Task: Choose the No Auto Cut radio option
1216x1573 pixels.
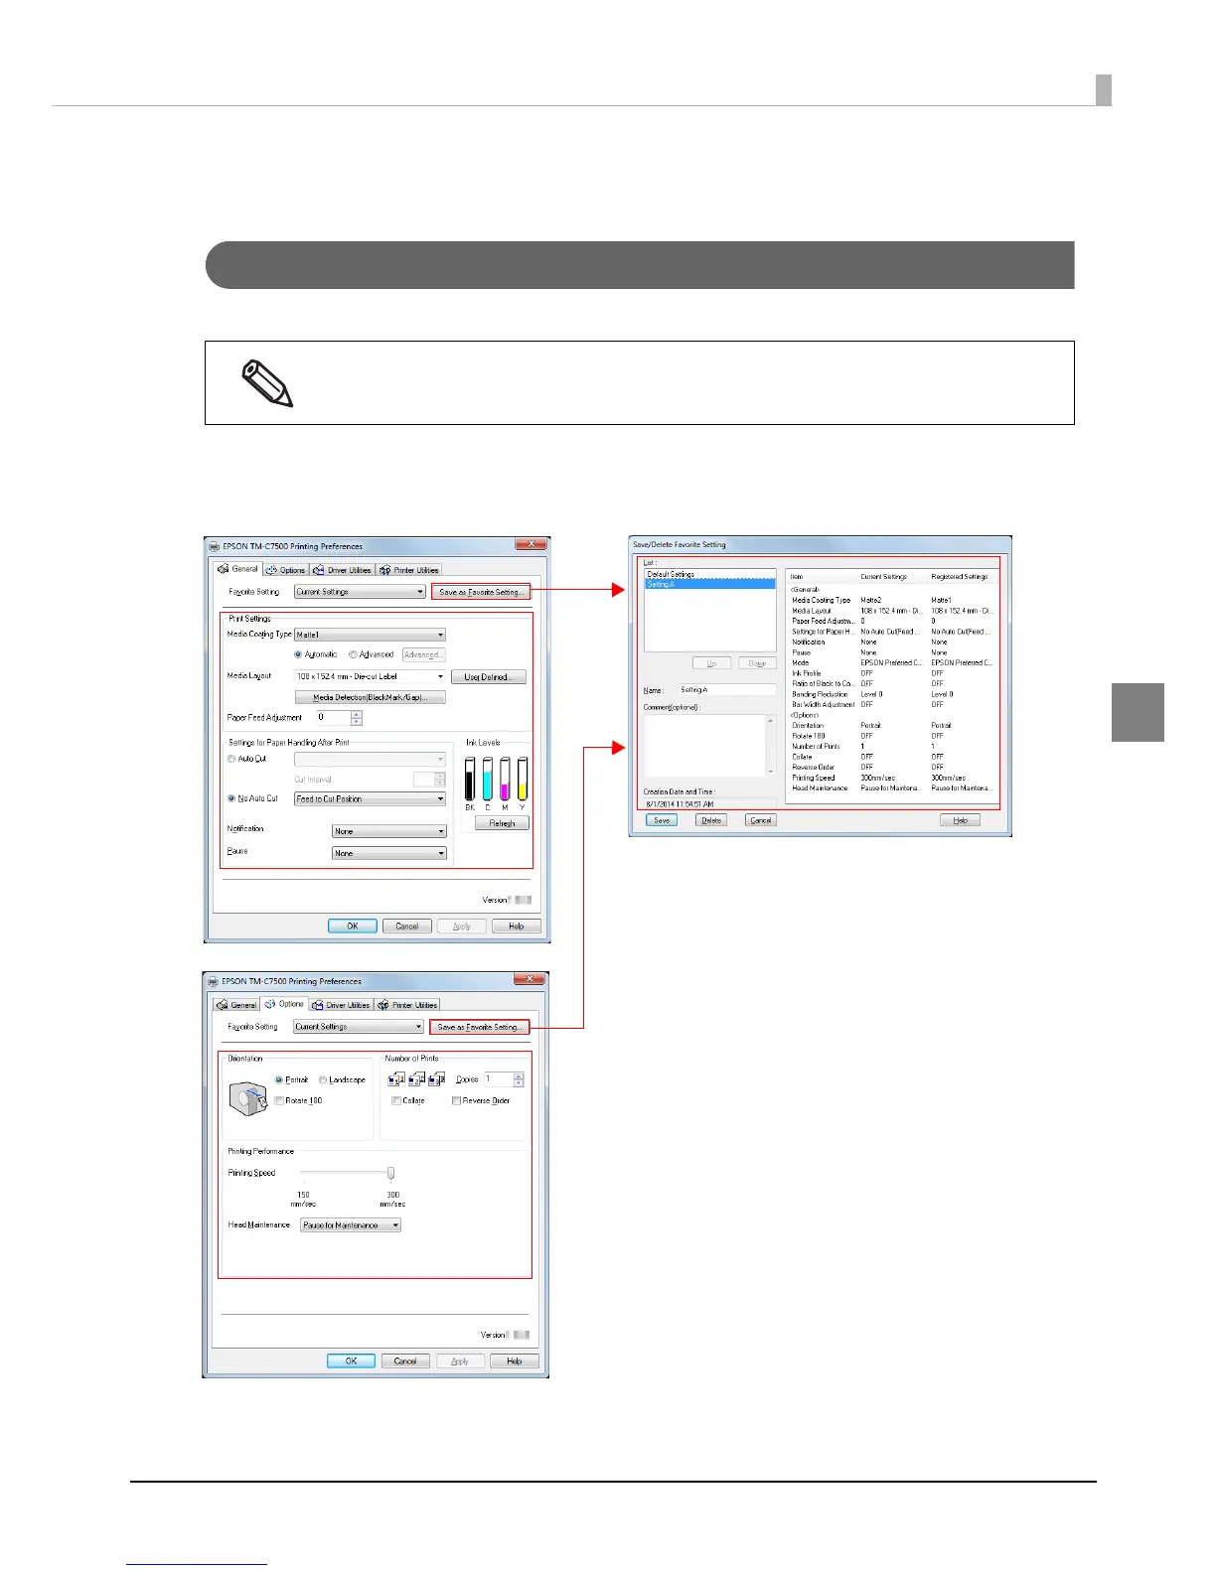Action: click(x=232, y=798)
